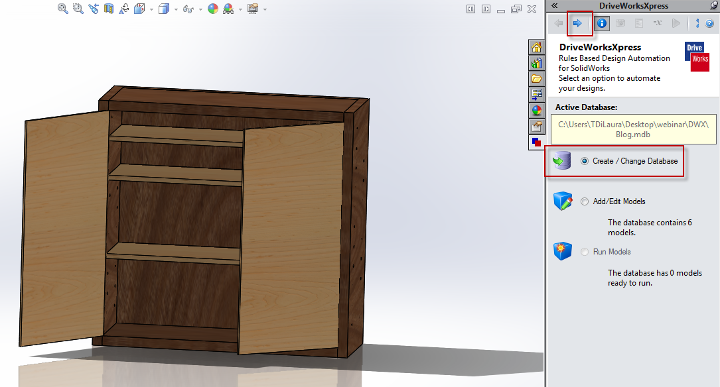Viewport: 720px width, 387px height.
Task: Click the View Orientation cube icon
Action: point(139,9)
